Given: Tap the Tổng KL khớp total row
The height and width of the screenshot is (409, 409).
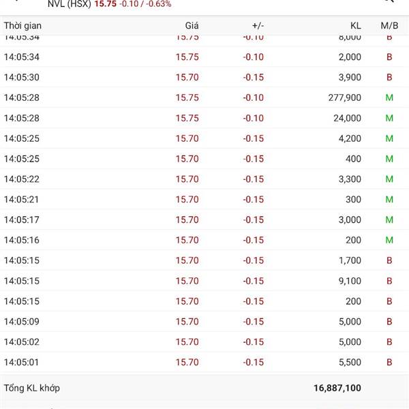Looking at the screenshot, I should pos(204,389).
